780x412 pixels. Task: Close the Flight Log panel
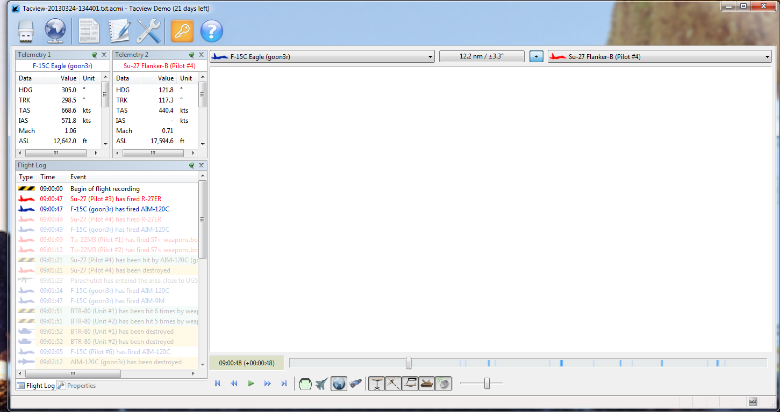[202, 165]
